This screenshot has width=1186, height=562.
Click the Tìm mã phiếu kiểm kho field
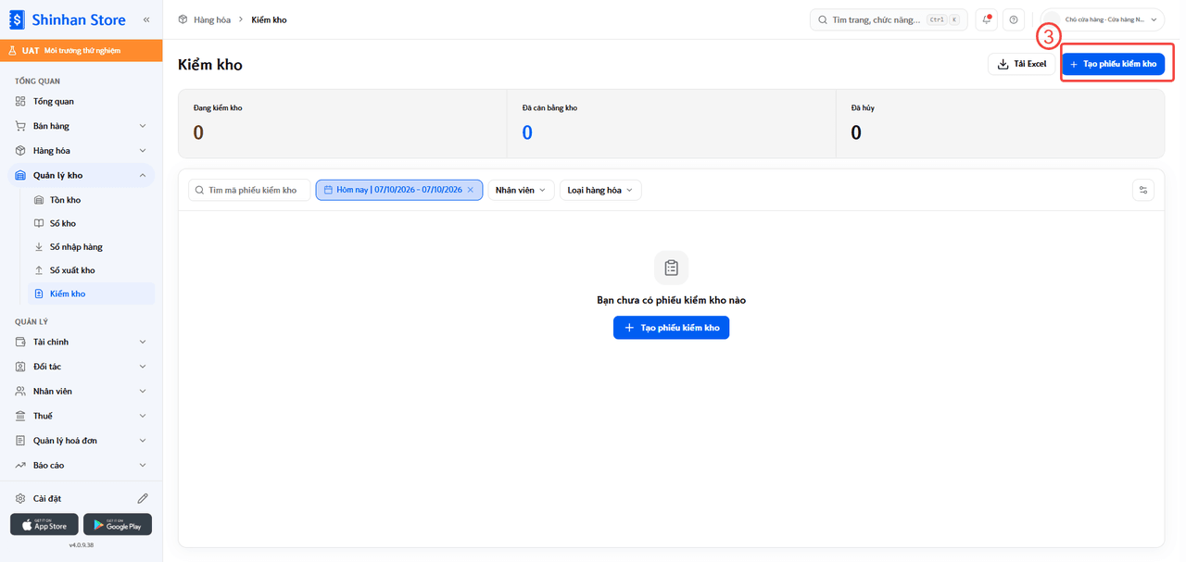click(249, 190)
